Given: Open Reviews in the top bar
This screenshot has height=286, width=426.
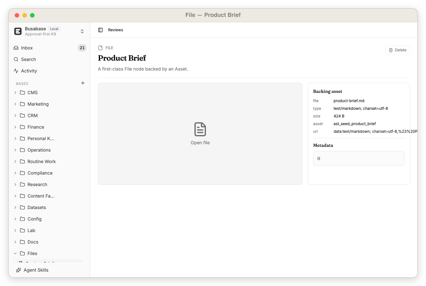Looking at the screenshot, I should pos(115,30).
